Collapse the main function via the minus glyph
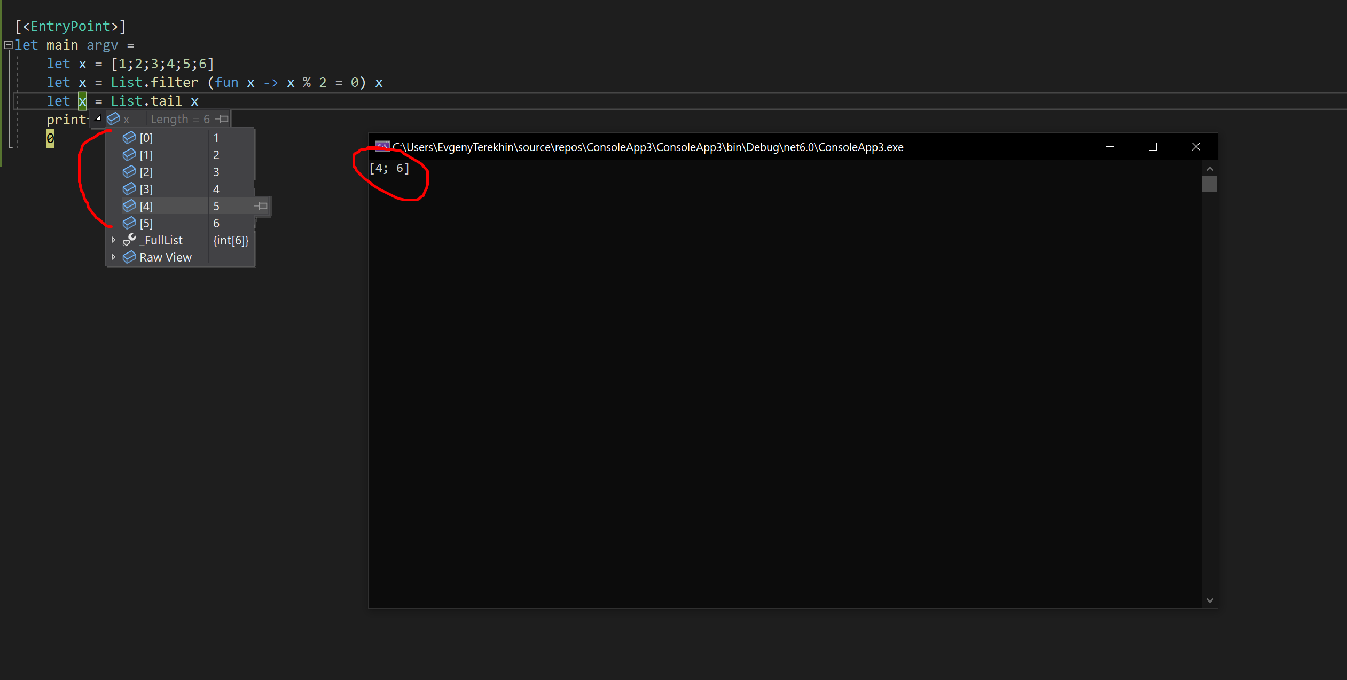 pos(8,45)
